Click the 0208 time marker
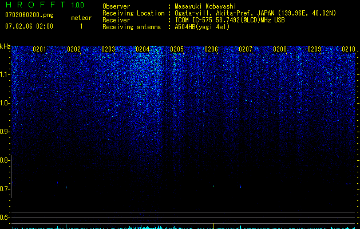 point(280,49)
